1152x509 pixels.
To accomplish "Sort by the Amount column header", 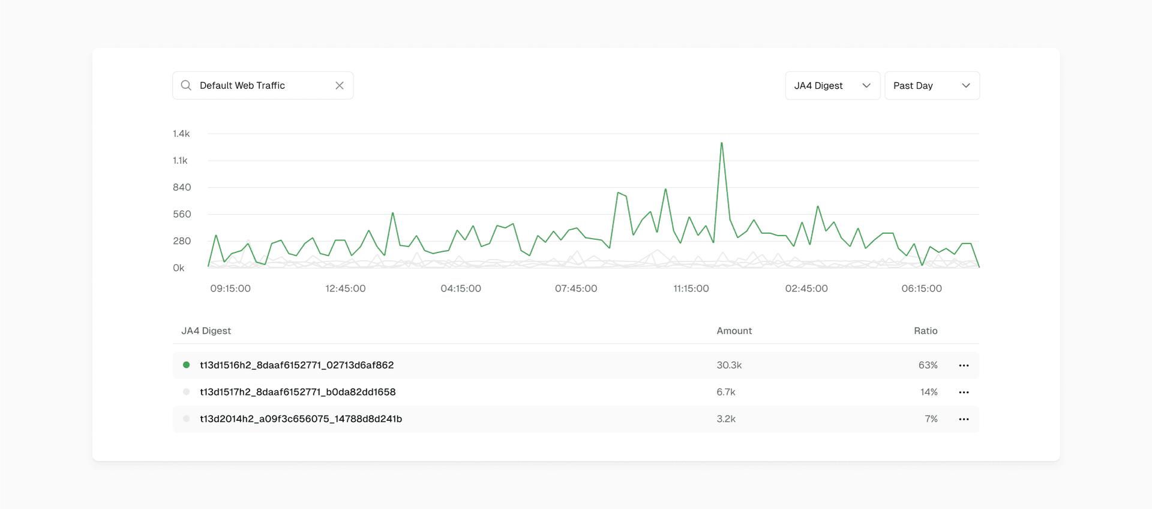I will (734, 331).
